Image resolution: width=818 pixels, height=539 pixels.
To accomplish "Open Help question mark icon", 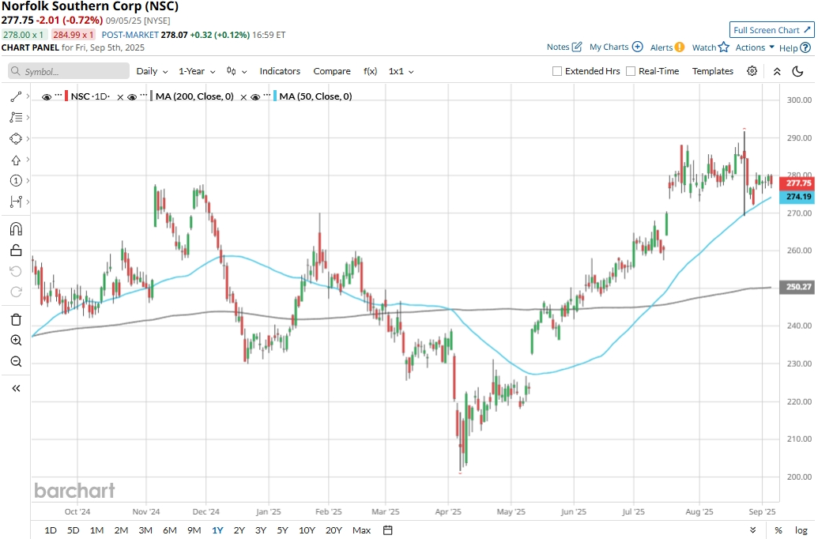I will pyautogui.click(x=805, y=47).
